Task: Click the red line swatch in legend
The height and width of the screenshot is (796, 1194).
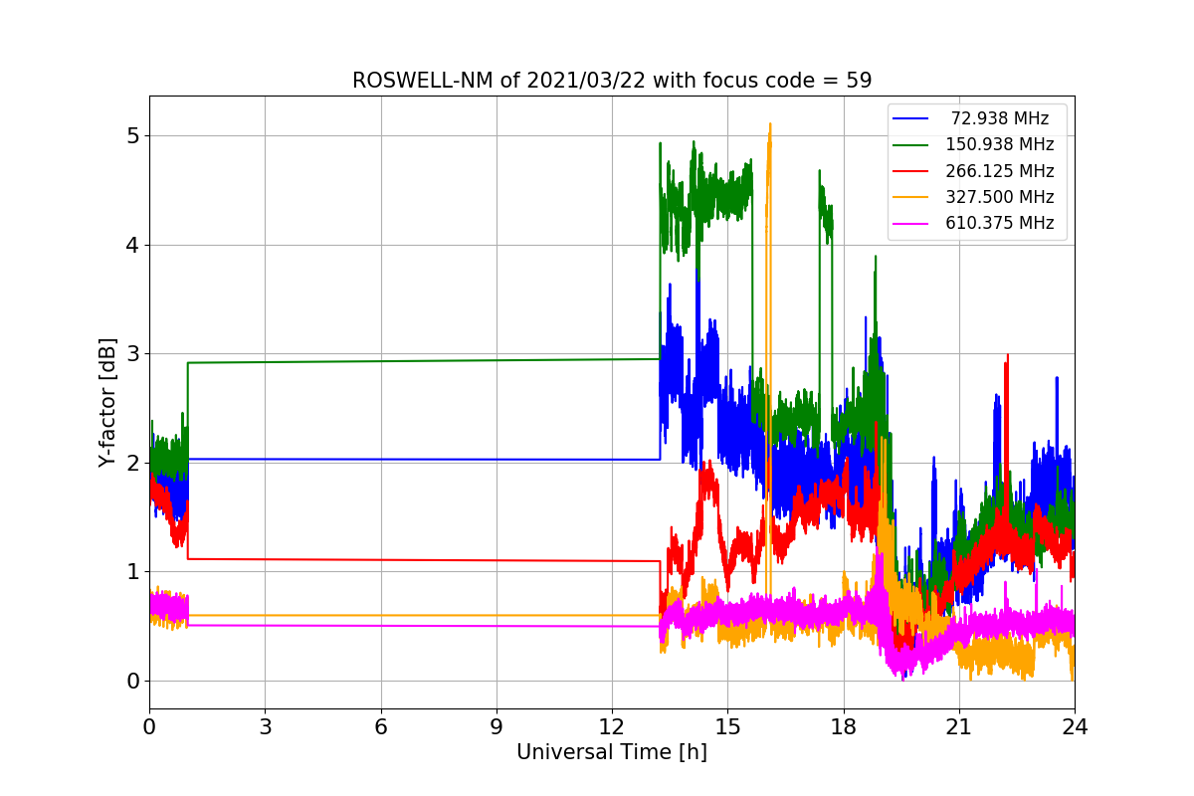Action: click(x=911, y=171)
